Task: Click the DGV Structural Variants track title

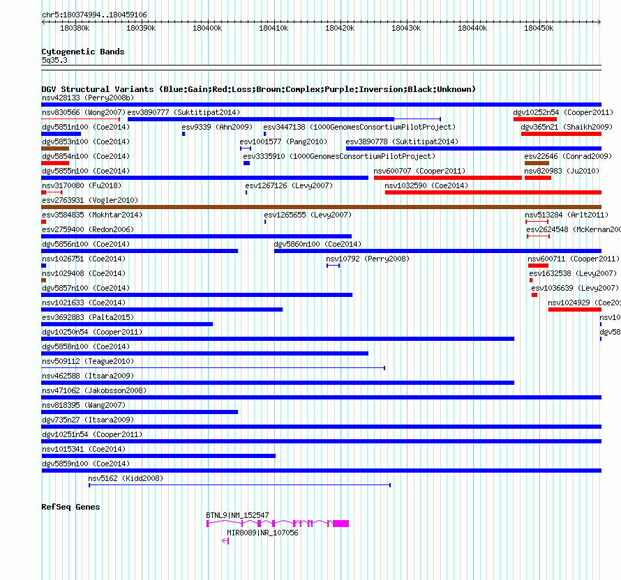Action: coord(258,89)
